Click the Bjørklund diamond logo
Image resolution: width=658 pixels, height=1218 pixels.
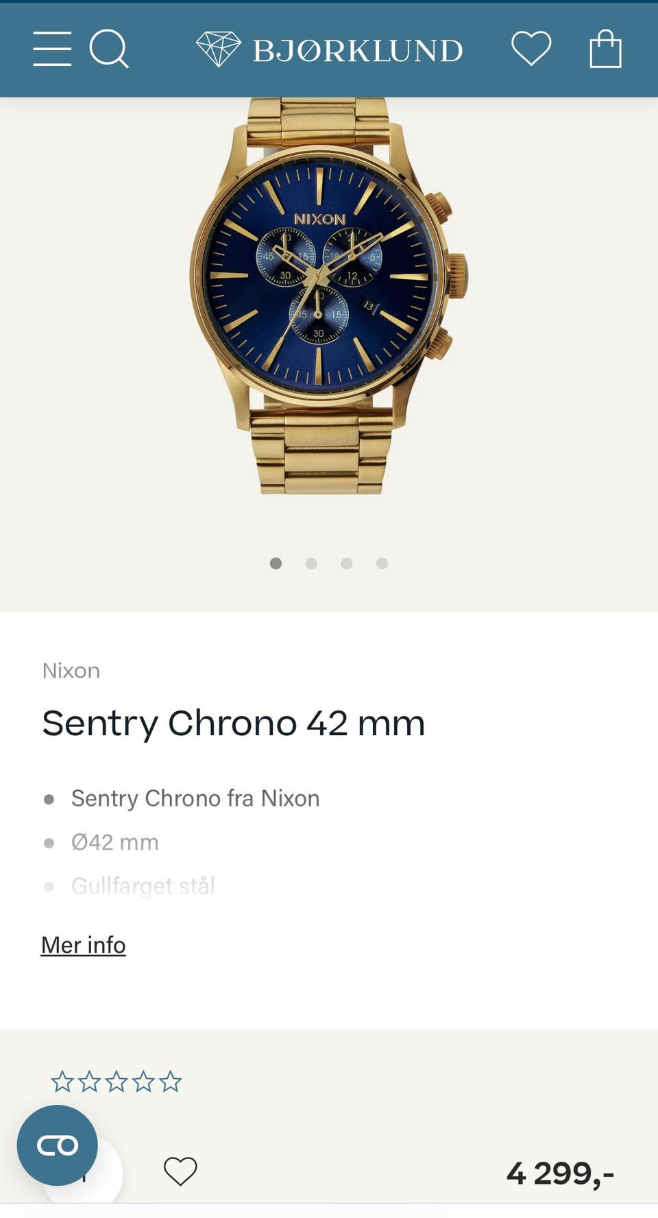tap(219, 49)
